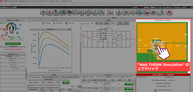193x92 pixels.
Task: Open the BOM toolbar icon
Action: pyautogui.click(x=69, y=12)
